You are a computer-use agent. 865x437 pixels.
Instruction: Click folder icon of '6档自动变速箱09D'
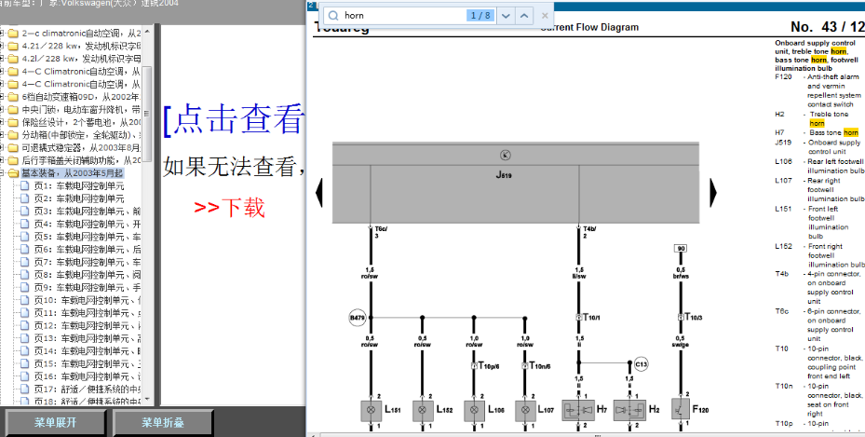point(13,97)
